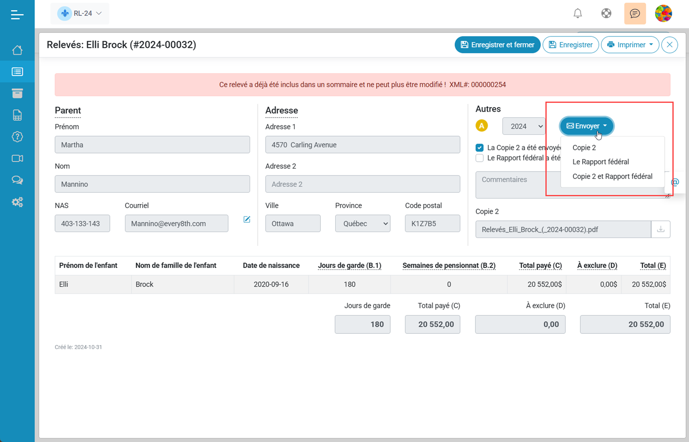Open the billing document icon in sidebar
The height and width of the screenshot is (442, 689).
pyautogui.click(x=17, y=115)
